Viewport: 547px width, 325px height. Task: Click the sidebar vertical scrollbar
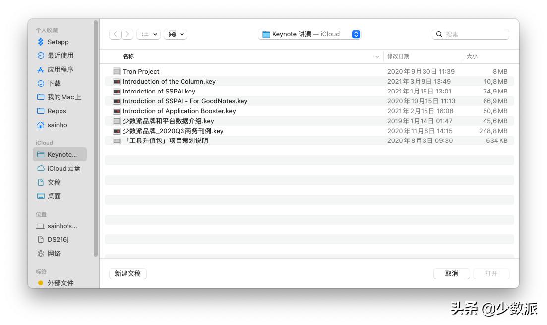pos(96,139)
